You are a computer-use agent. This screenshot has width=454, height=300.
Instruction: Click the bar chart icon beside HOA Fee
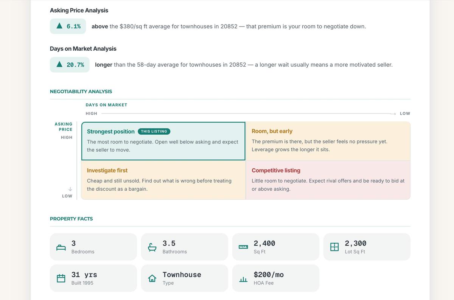pos(243,279)
